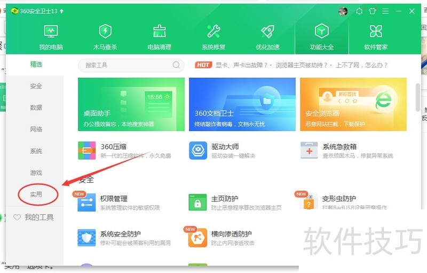Click text 新一代的压缩软件，永久免费
This screenshot has height=273, width=427.
pyautogui.click(x=136, y=155)
